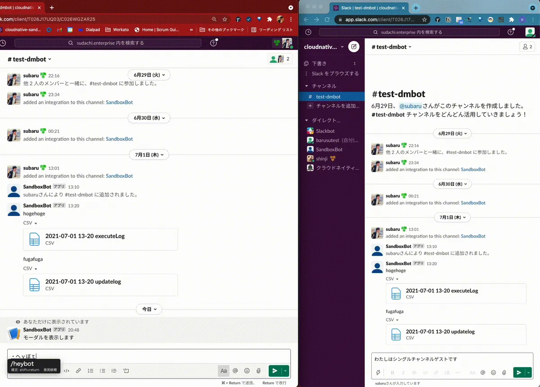Open the 7月1日 date dropdown in right window

click(x=451, y=217)
